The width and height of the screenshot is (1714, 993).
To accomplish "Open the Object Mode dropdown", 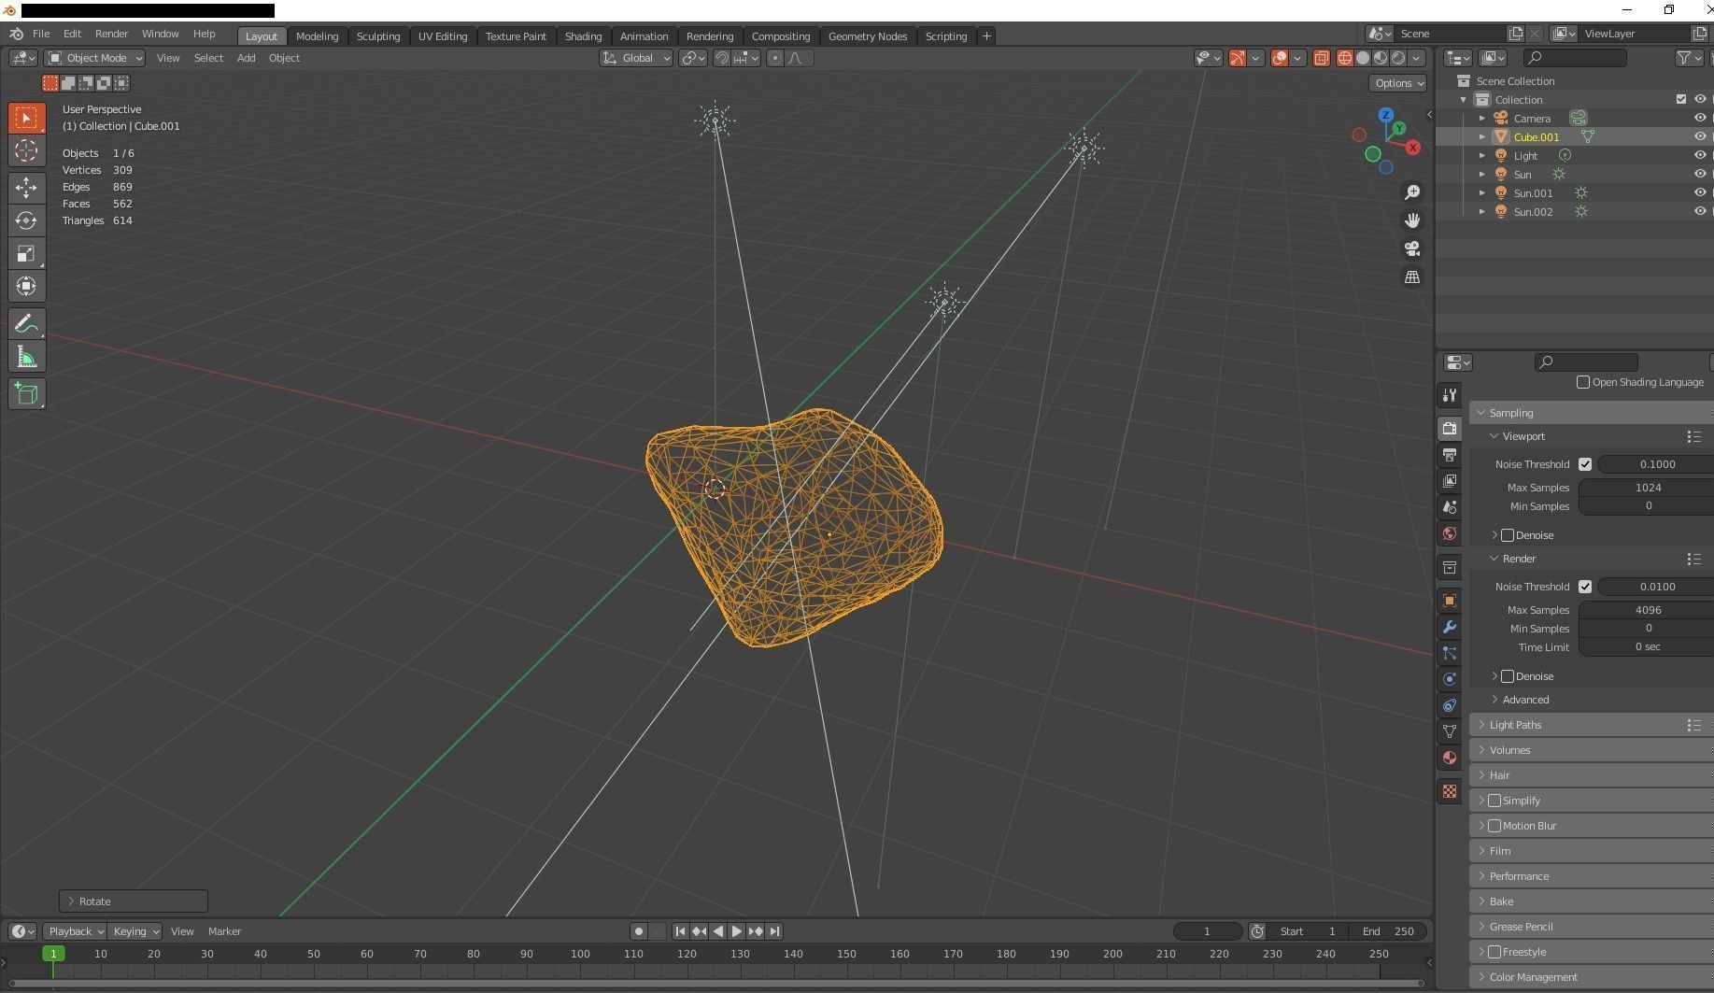I will pyautogui.click(x=95, y=58).
